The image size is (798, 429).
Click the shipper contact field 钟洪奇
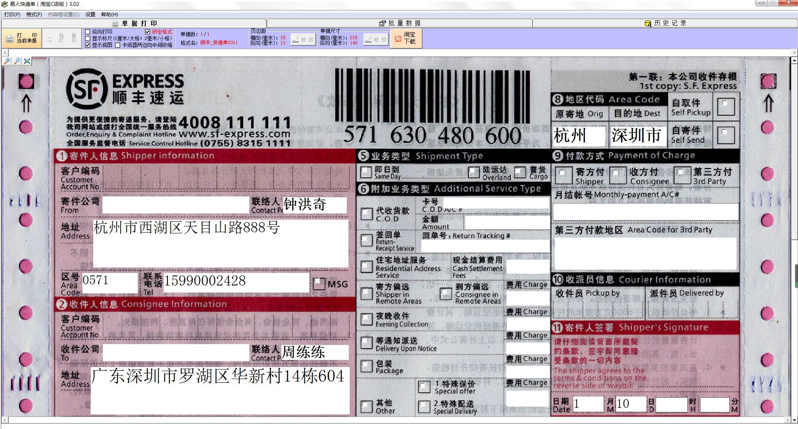tap(315, 205)
